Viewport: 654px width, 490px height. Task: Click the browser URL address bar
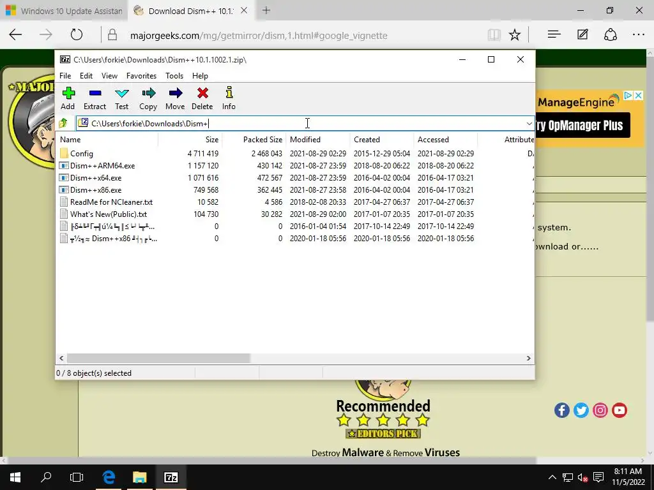259,36
